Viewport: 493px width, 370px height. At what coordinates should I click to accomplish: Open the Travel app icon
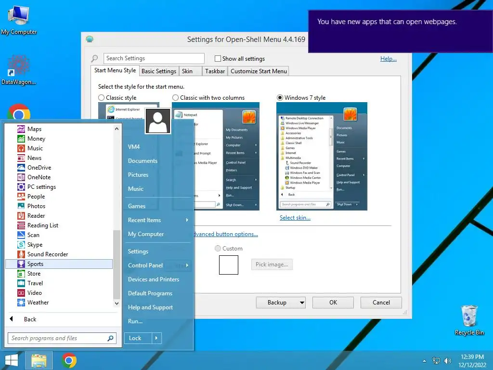pyautogui.click(x=21, y=283)
